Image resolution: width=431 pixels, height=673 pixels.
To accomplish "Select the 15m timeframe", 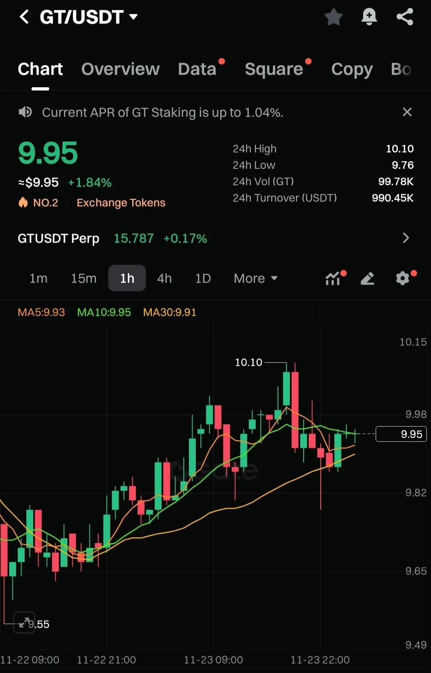I will (84, 278).
